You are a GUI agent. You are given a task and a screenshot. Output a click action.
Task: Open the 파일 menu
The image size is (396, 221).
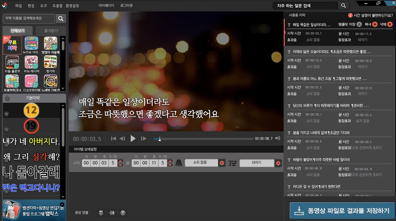click(x=18, y=5)
